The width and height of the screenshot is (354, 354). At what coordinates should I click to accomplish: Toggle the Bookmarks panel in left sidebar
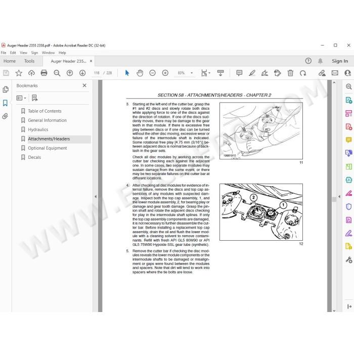click(5, 103)
